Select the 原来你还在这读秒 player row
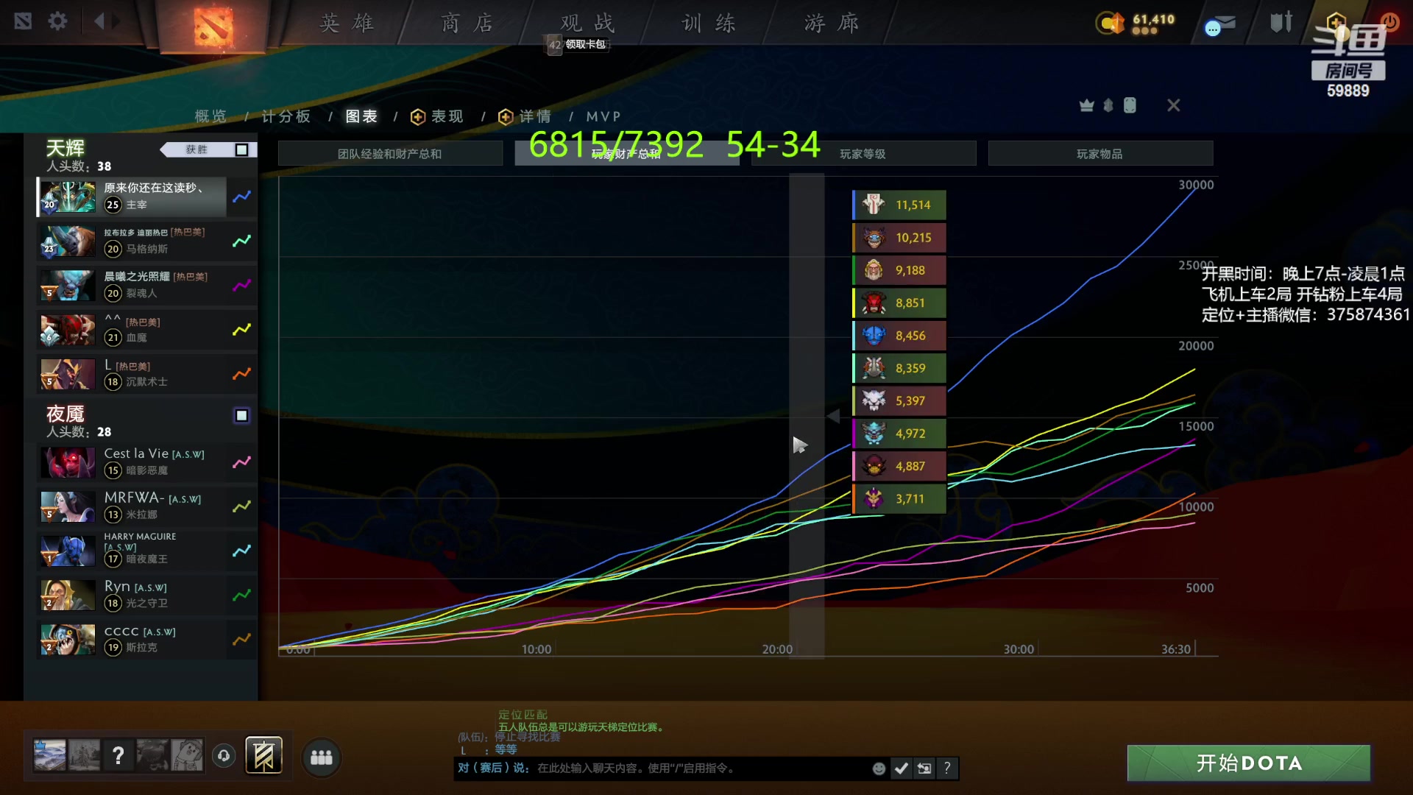 click(132, 197)
